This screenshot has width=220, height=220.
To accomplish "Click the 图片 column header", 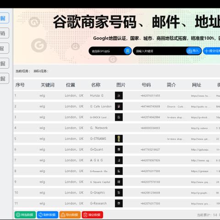I will coord(121,85).
